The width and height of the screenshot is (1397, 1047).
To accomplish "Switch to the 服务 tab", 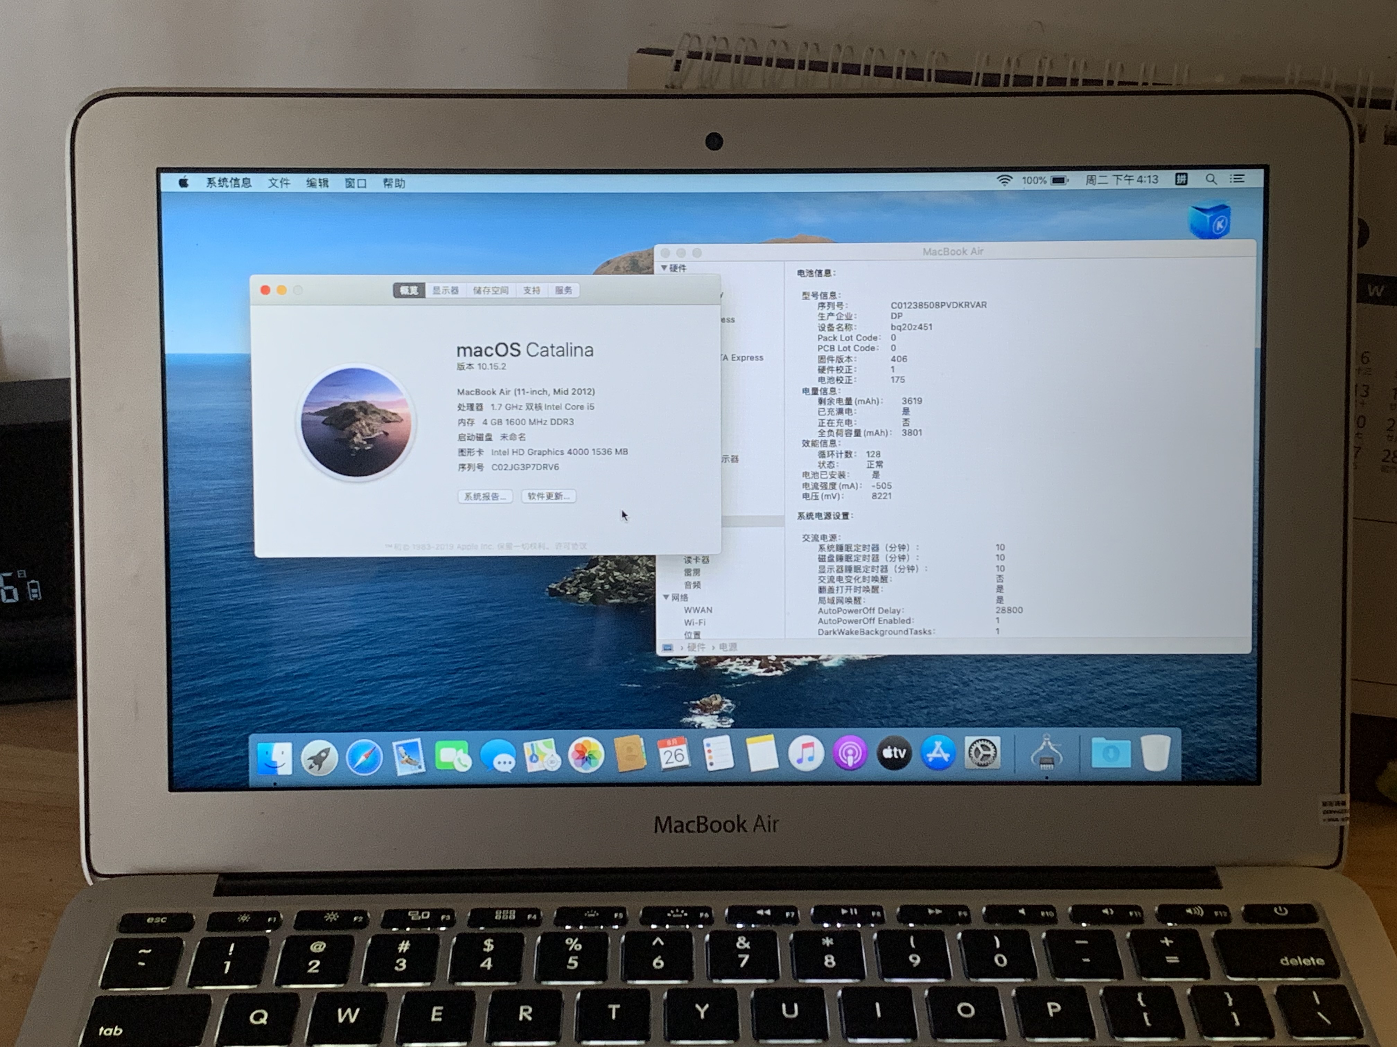I will tap(563, 290).
